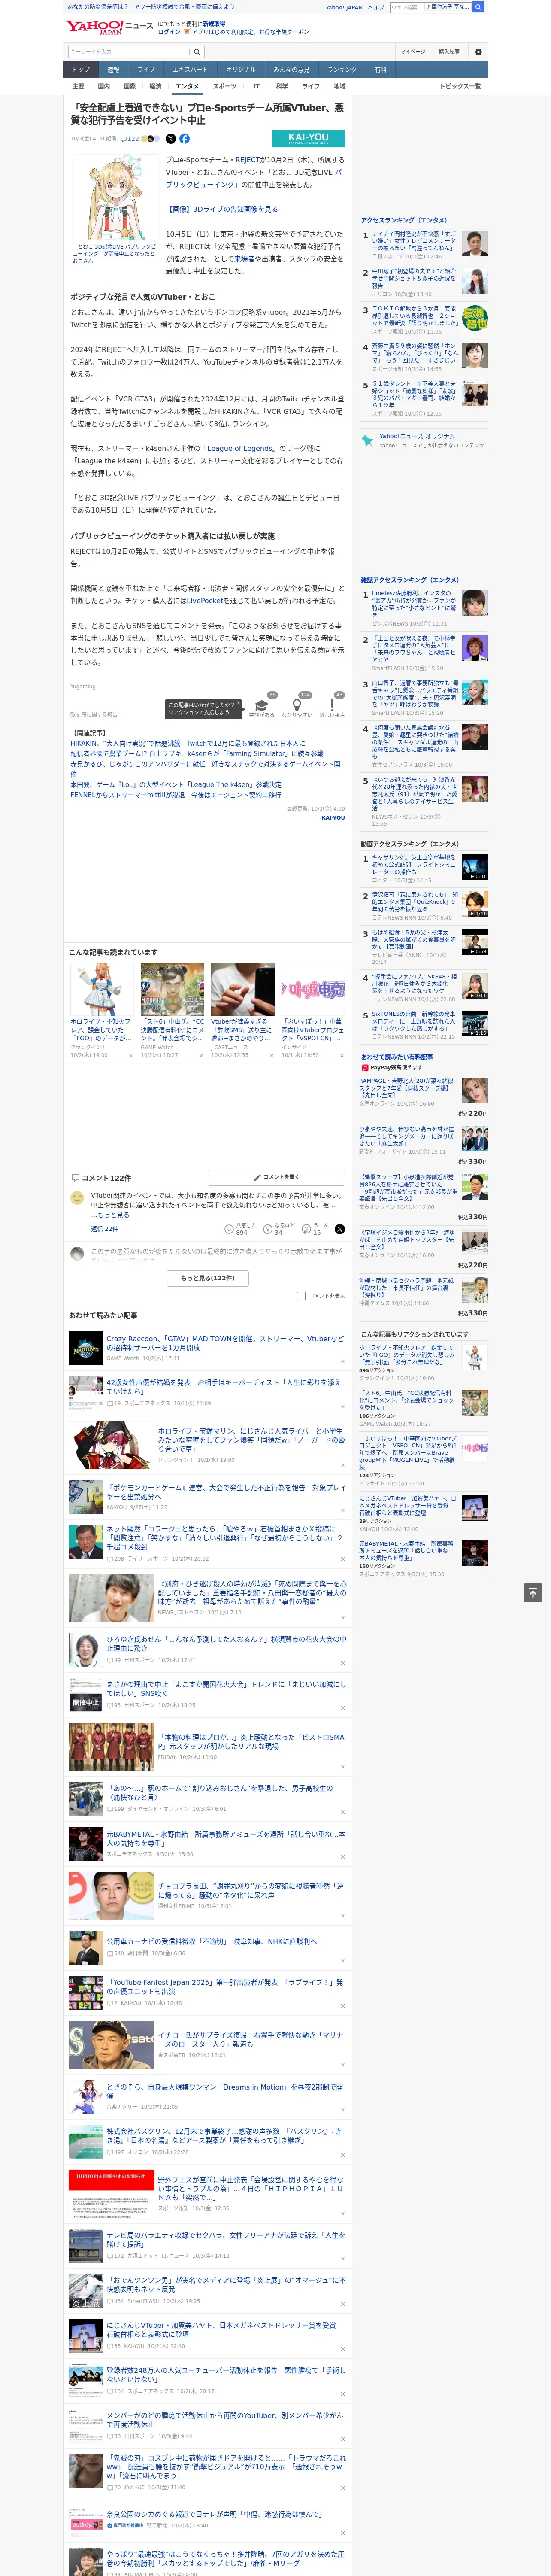Expand もっと見る(122件) comments
Image resolution: width=551 pixels, height=2576 pixels.
tap(207, 1278)
